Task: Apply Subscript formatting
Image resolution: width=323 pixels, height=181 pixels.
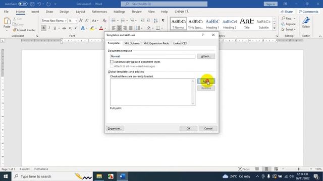Action: 70,28
